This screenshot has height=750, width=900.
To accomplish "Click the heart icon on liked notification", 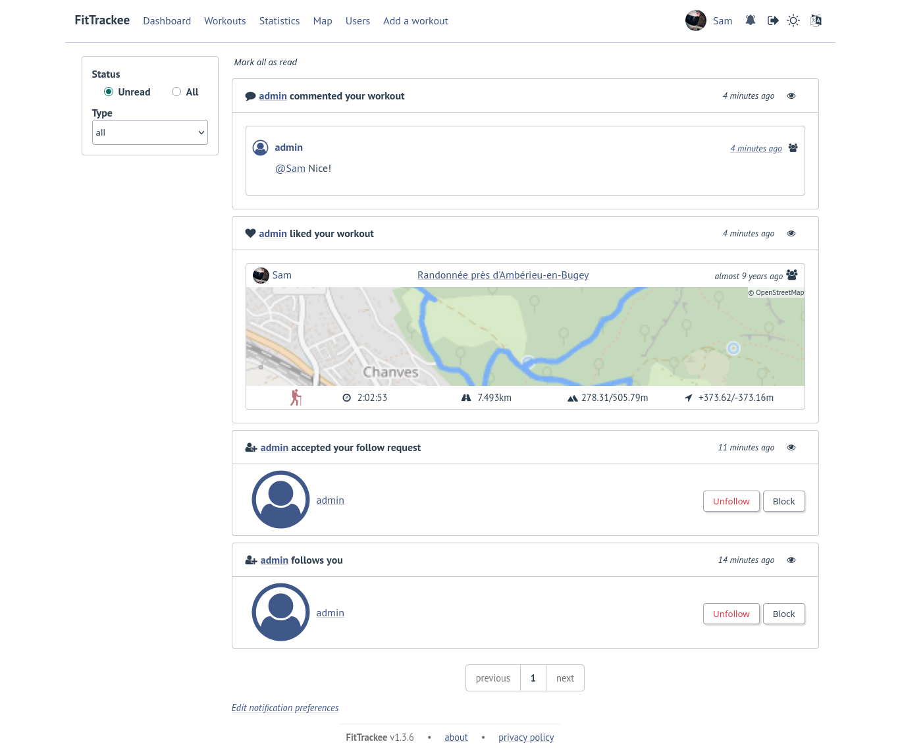I will click(x=250, y=233).
